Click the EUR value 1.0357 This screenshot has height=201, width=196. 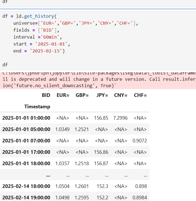(x=62, y=164)
